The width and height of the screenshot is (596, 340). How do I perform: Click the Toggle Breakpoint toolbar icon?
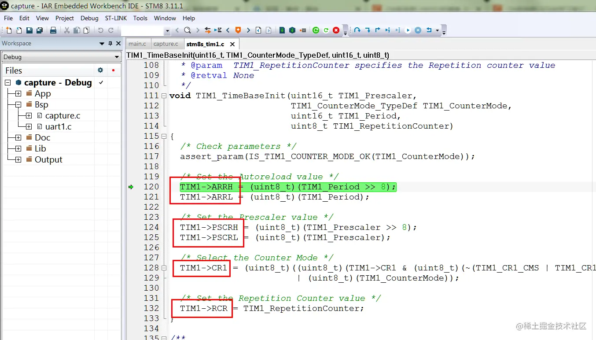pos(303,30)
